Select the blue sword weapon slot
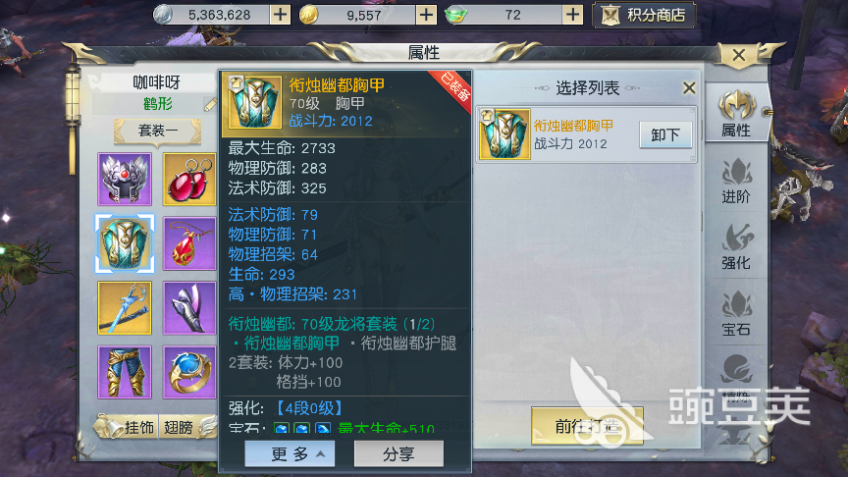 tap(125, 308)
